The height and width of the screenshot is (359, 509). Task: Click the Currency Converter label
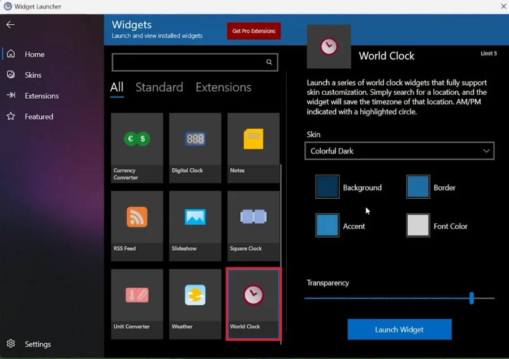[126, 174]
